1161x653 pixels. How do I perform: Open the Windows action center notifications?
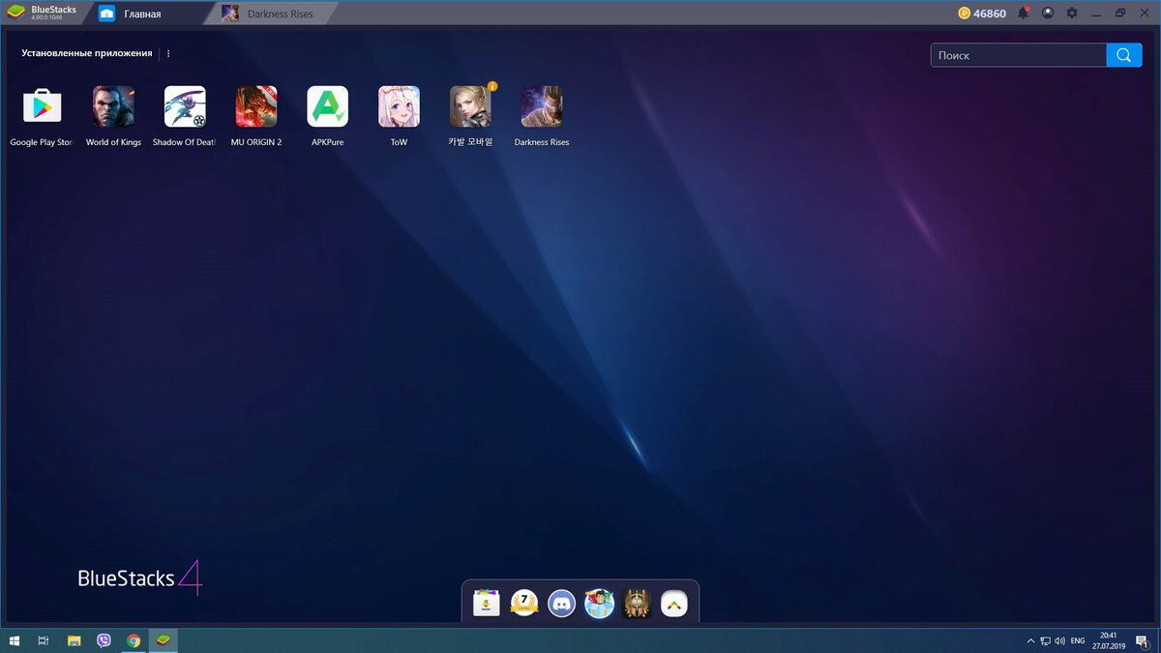(x=1142, y=640)
